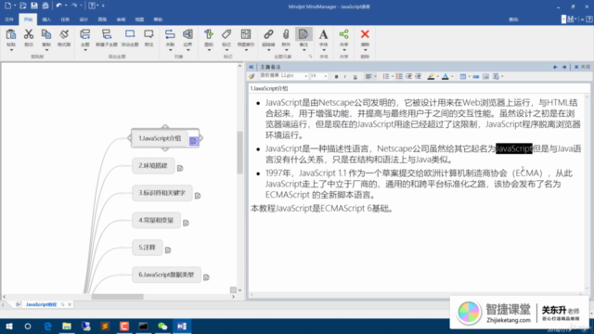Image resolution: width=594 pixels, height=334 pixels.
Task: Expand the Remove dropdown arrow
Action: [365, 50]
